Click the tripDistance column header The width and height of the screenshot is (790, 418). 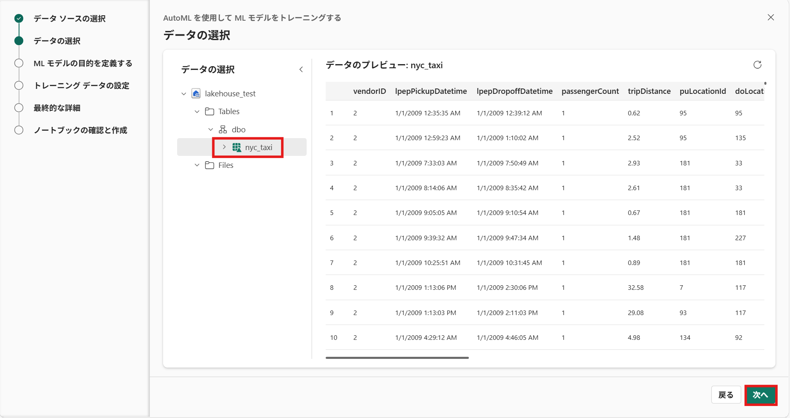click(649, 91)
